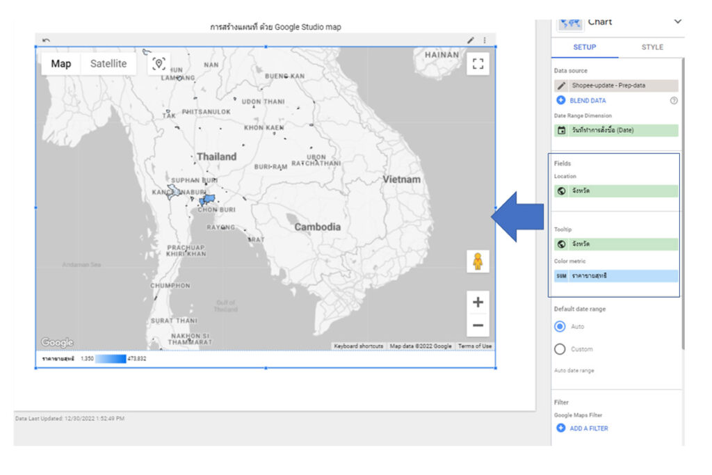Screen dimensions: 712x475
Task: Click the properties panel vertical scrollbar
Action: click(x=683, y=204)
